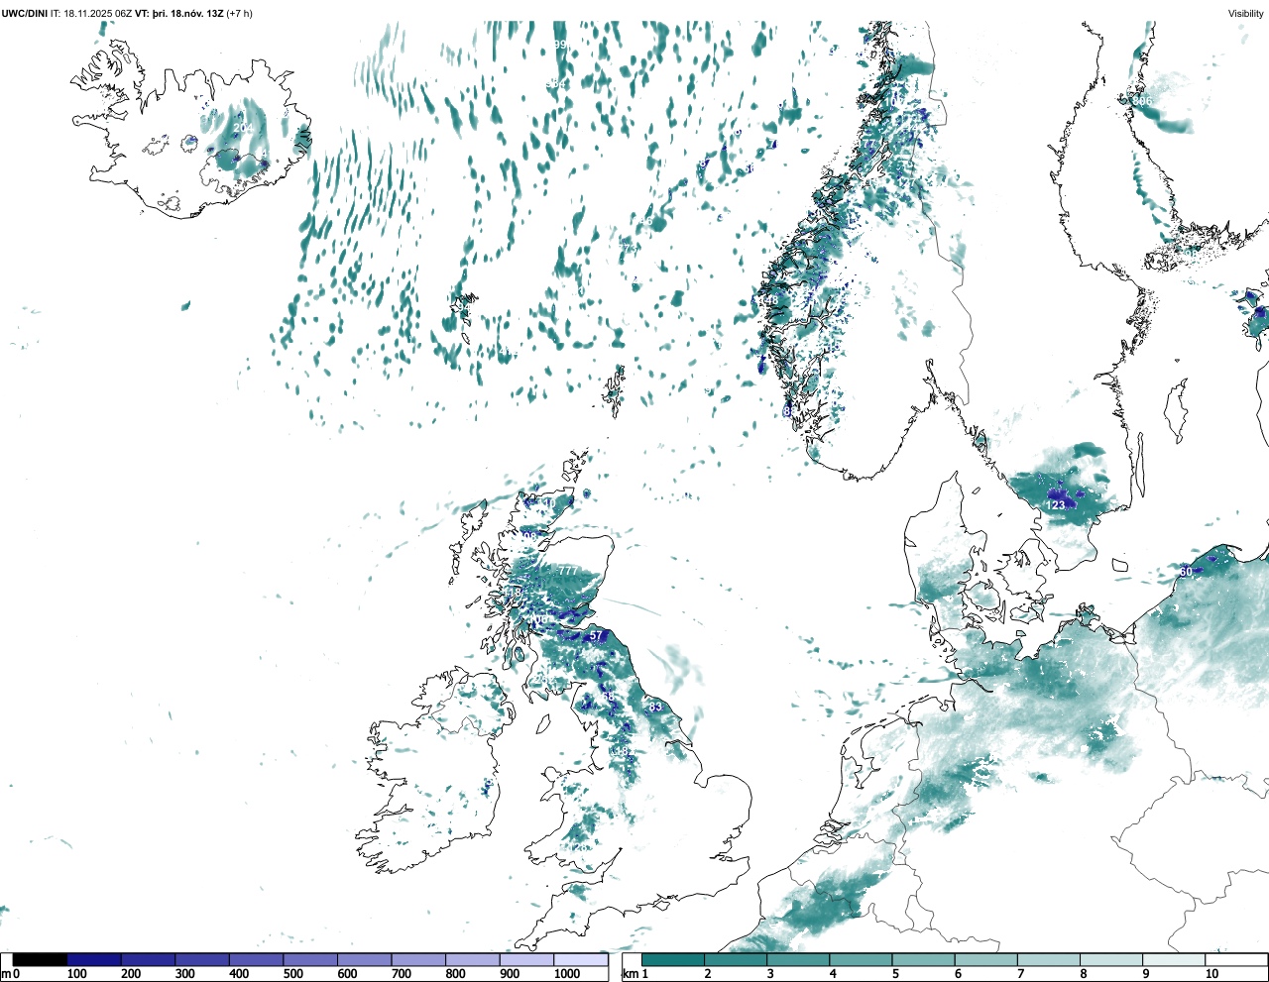Click the 900–1000 m pale lilac swatch

point(526,959)
